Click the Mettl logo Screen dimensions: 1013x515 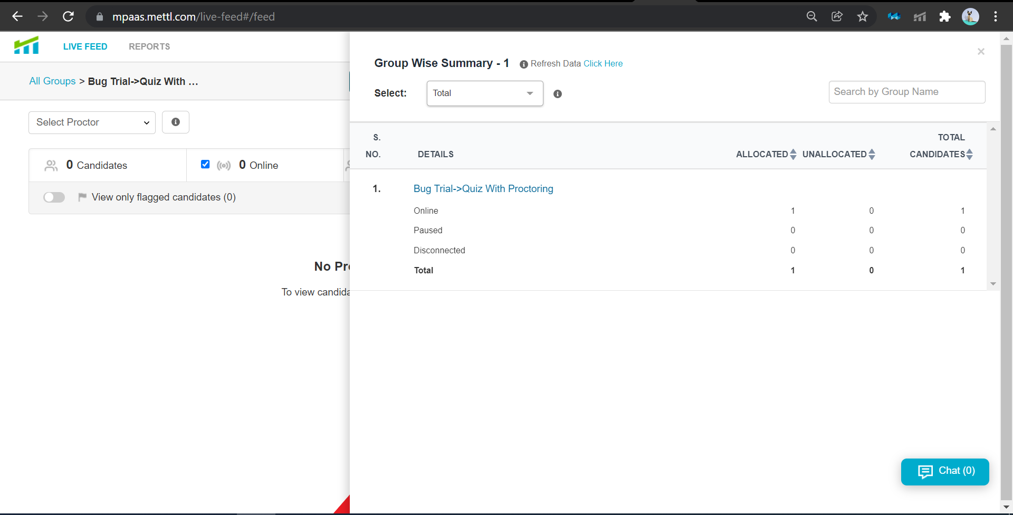click(x=26, y=45)
